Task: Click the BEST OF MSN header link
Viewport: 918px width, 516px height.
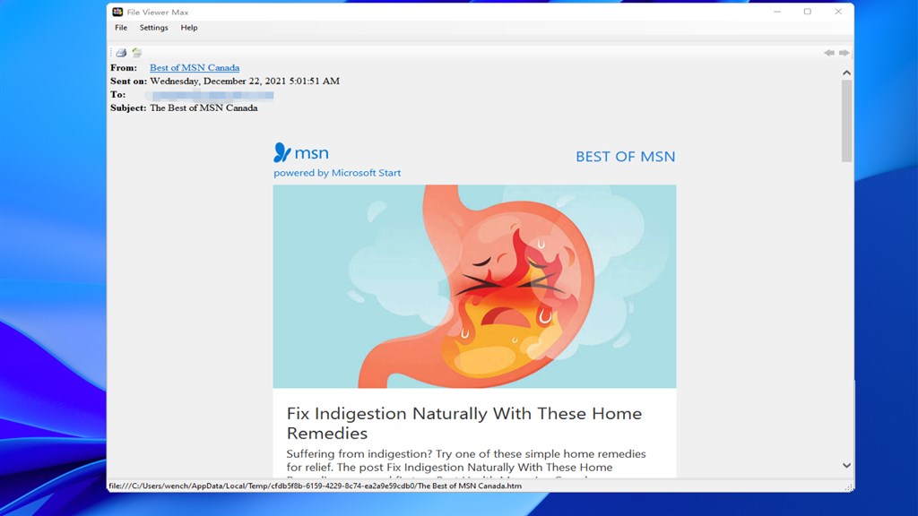Action: [625, 157]
